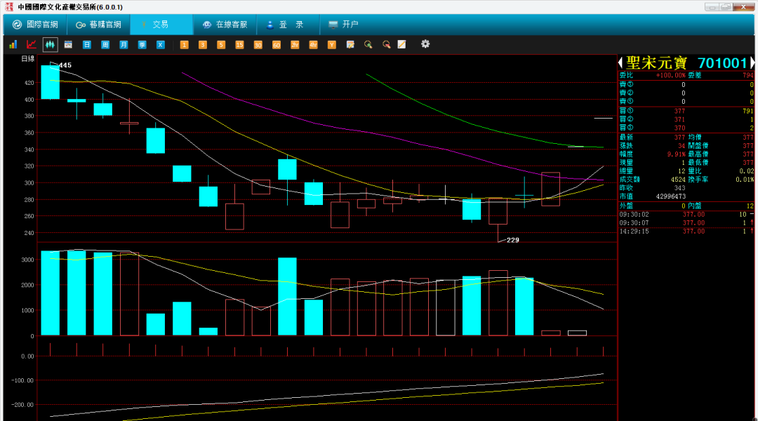This screenshot has width=758, height=421.
Task: Click the 成交額 value 4524
Action: 678,180
